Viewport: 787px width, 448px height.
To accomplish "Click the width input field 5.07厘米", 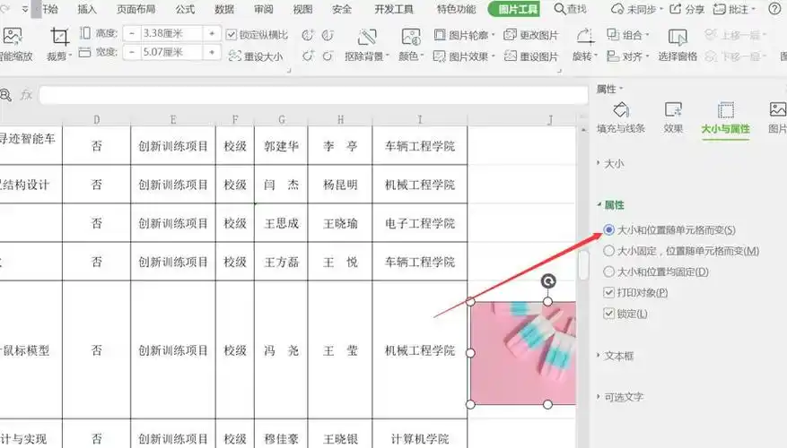I will pos(171,52).
